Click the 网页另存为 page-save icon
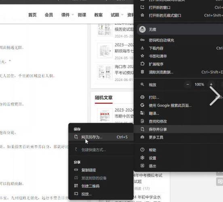223x202 pixels. coord(76,137)
